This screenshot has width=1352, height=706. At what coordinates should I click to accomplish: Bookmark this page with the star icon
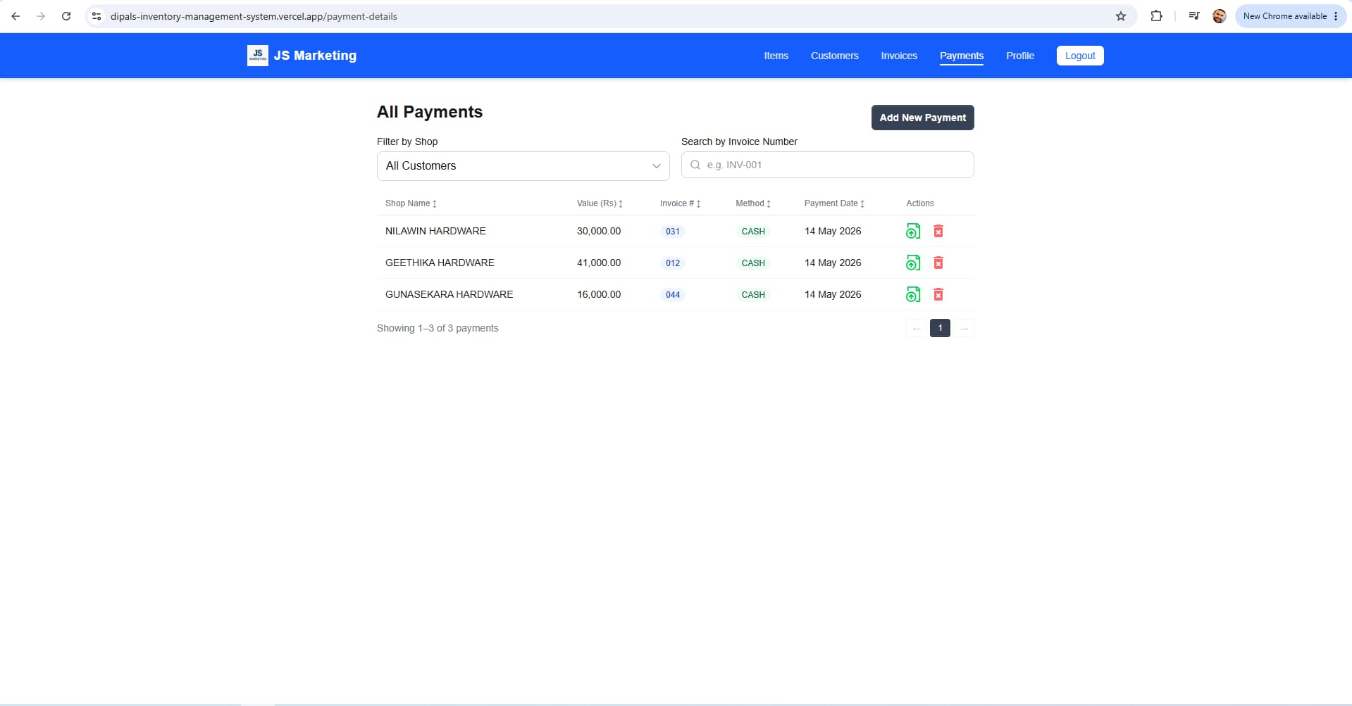coord(1121,16)
